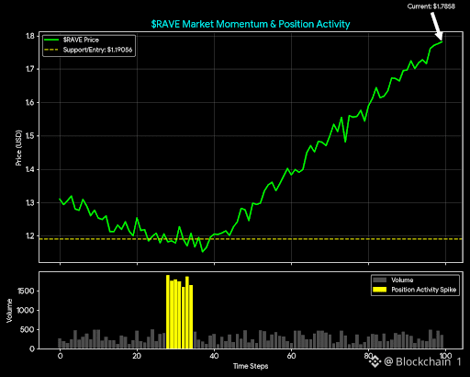Click the 1.6 price axis tick label
Screen dimensions: 470x377
pyautogui.click(x=30, y=102)
